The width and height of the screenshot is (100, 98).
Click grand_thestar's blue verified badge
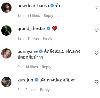pos(48,29)
